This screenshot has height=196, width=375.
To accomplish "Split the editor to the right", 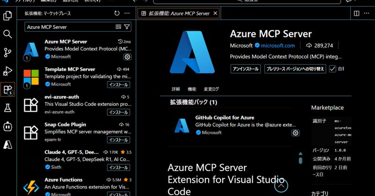I will point(356,14).
